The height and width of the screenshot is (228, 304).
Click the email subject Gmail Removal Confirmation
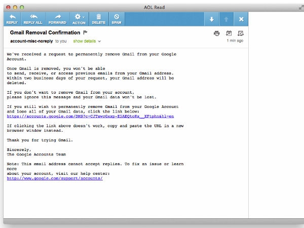click(45, 32)
